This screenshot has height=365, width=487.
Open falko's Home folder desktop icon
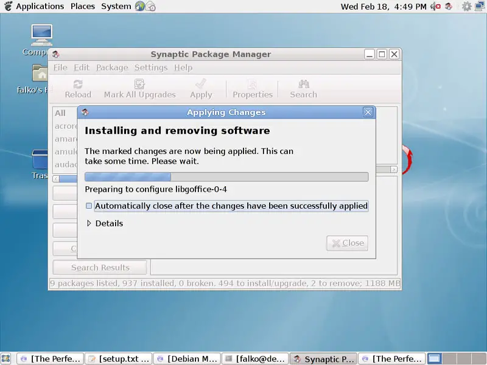(x=40, y=72)
